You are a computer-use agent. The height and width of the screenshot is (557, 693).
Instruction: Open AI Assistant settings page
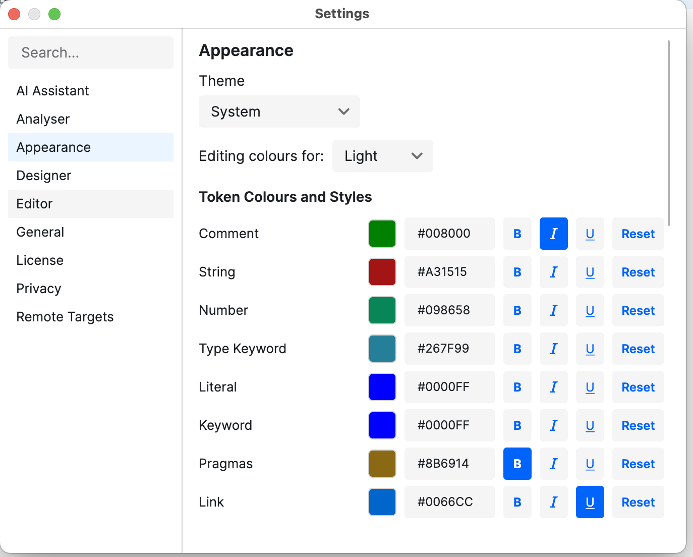tap(91, 91)
